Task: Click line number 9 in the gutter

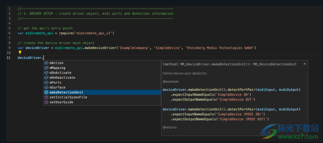Action: [9, 48]
